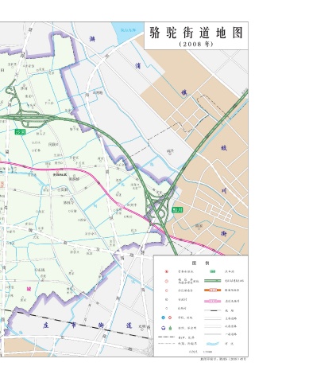Click the pink rail station marker on the magenta line

(120, 205)
